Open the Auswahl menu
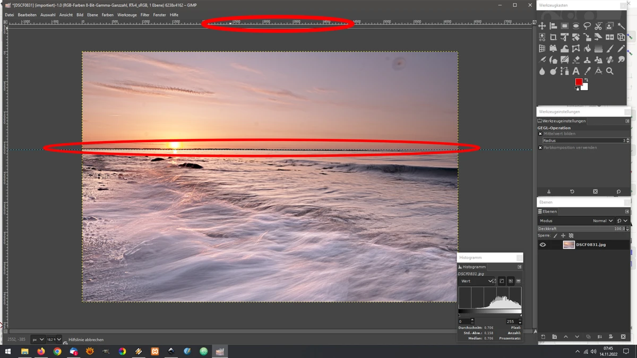Screen dimensions: 637x358 [48, 15]
